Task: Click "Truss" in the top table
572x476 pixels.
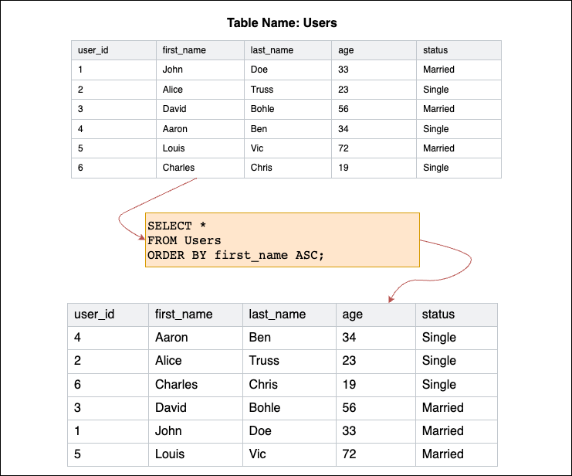Action: [262, 90]
